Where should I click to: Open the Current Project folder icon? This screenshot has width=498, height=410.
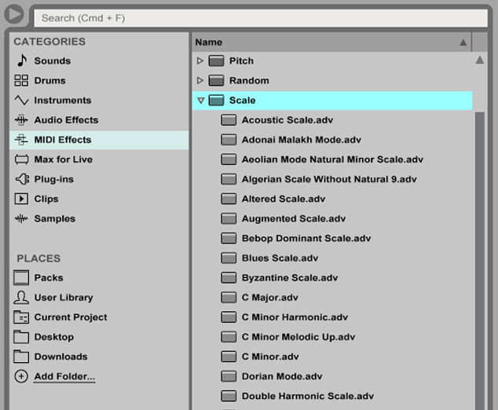pos(21,317)
